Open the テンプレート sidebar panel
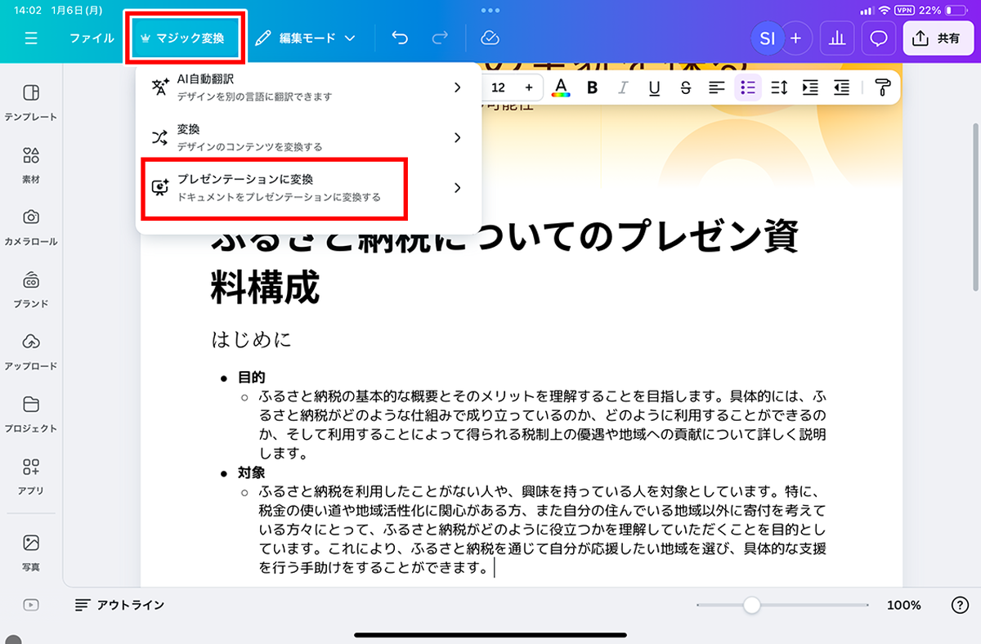Viewport: 981px width, 644px height. pos(31,101)
